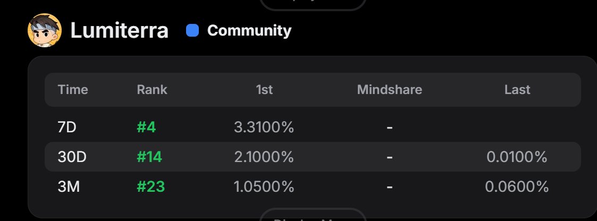Sort by the Rank column header

(x=152, y=90)
